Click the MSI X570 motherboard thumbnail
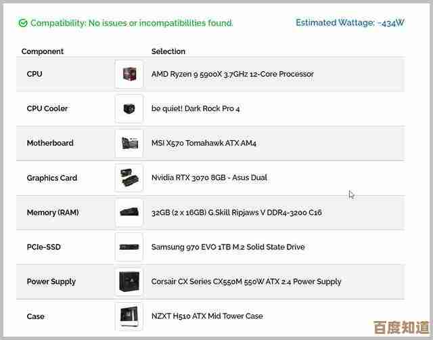This screenshot has height=340, width=433. coord(129,144)
